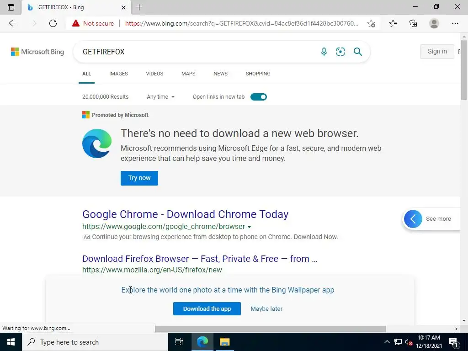The height and width of the screenshot is (351, 468).
Task: Click the 20,000,000 Results text
Action: 106,97
